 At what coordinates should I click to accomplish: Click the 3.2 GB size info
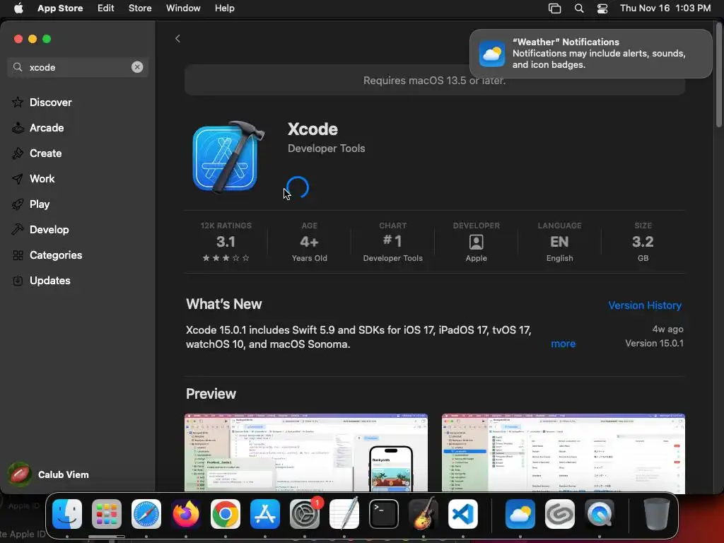pyautogui.click(x=643, y=242)
